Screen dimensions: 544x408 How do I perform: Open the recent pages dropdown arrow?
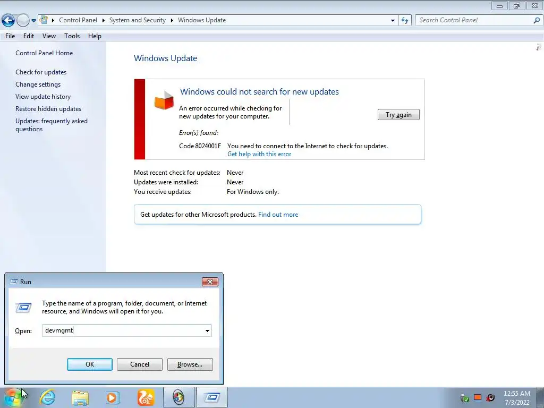pyautogui.click(x=33, y=21)
